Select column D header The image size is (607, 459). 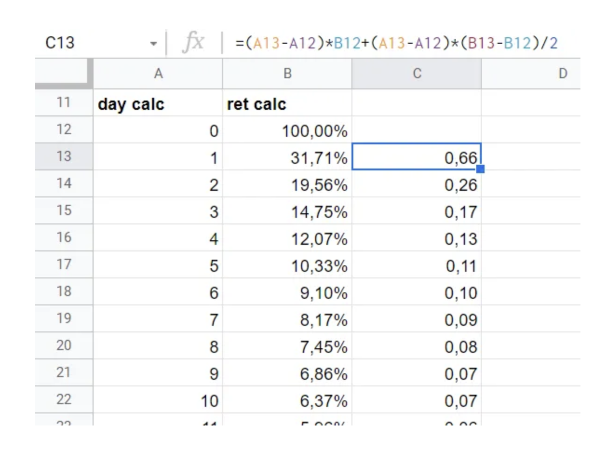point(562,74)
